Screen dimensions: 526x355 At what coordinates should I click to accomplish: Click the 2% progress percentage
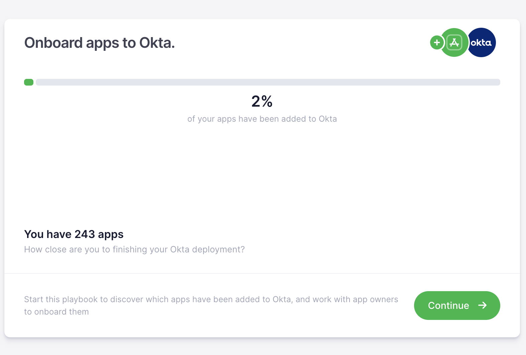click(262, 101)
